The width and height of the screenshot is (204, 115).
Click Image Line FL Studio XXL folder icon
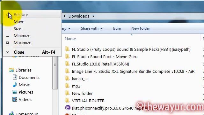tap(68, 71)
